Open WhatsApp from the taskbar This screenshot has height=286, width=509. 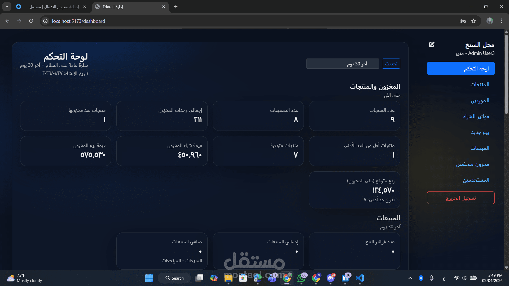click(x=301, y=278)
